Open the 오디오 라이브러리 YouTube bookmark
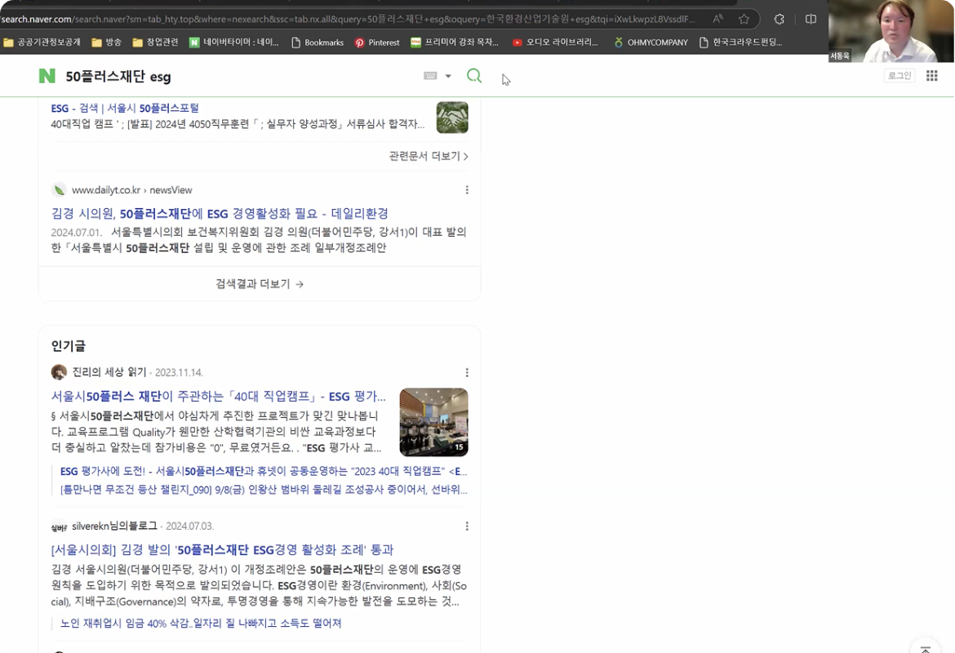 tap(555, 42)
